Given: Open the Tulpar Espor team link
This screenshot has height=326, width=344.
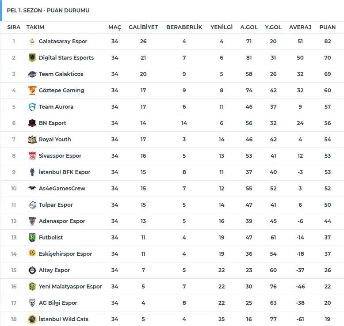Looking at the screenshot, I should [56, 205].
